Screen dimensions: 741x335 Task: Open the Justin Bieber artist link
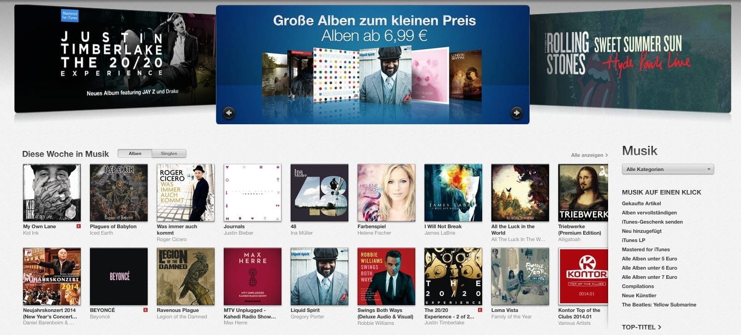pyautogui.click(x=239, y=233)
